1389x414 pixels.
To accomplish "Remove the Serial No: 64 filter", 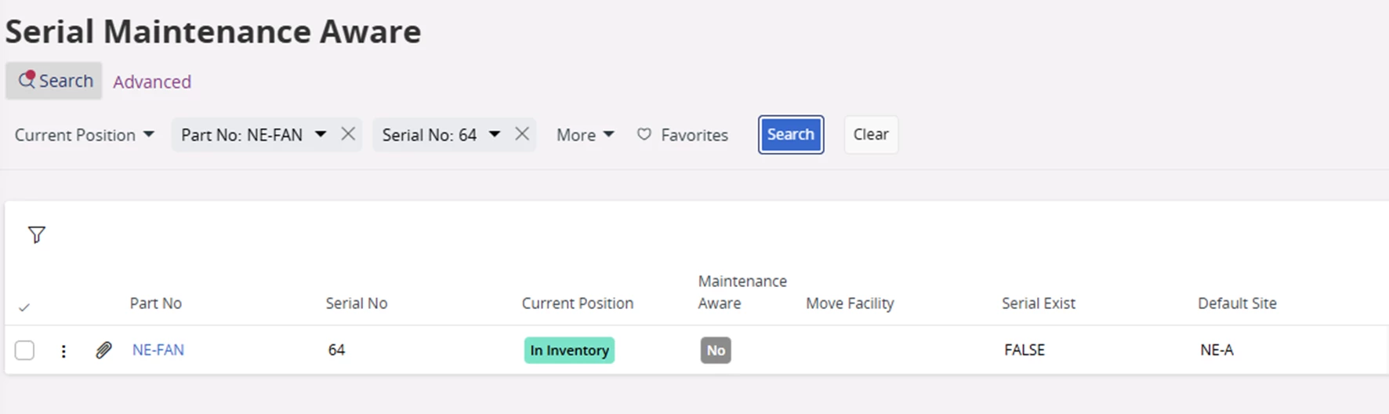I will point(522,134).
